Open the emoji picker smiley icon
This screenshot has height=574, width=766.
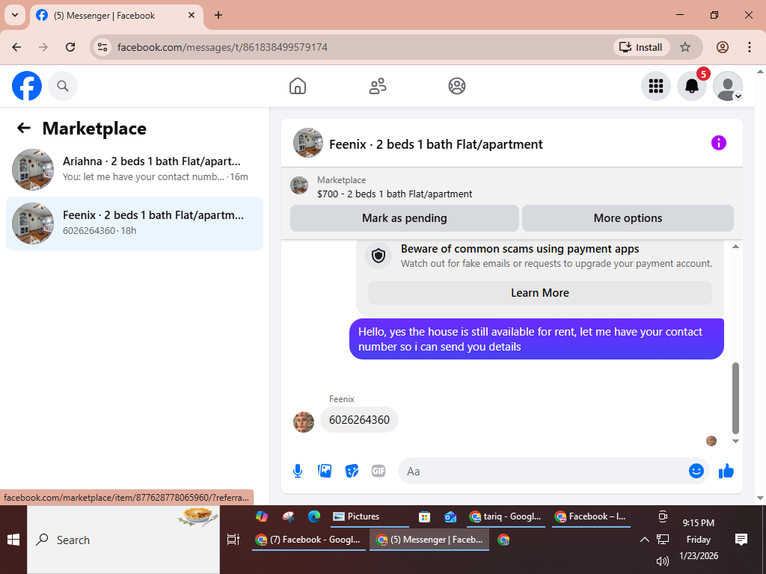696,471
